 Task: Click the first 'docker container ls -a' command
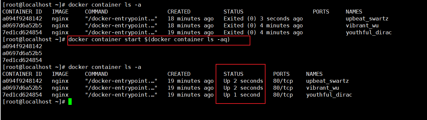click(x=105, y=5)
